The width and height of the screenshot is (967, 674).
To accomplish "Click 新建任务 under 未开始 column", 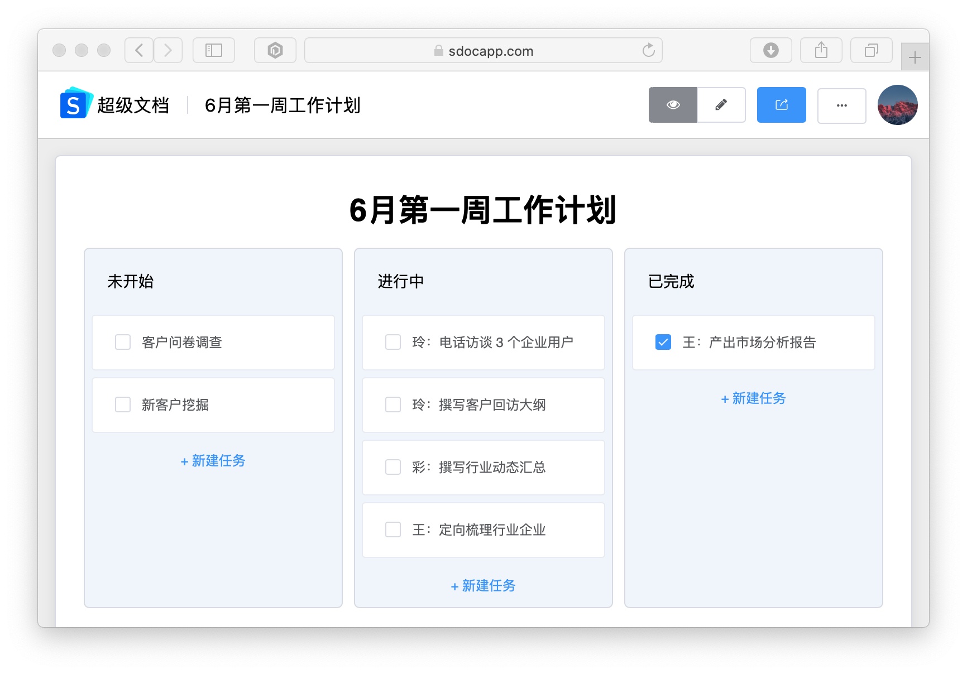I will (213, 461).
